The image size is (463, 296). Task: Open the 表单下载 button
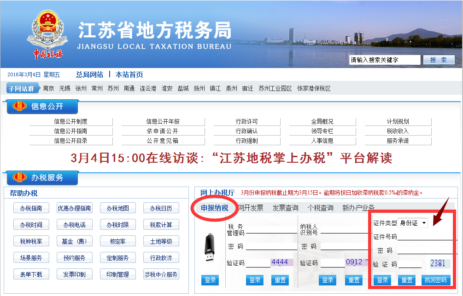pyautogui.click(x=31, y=274)
